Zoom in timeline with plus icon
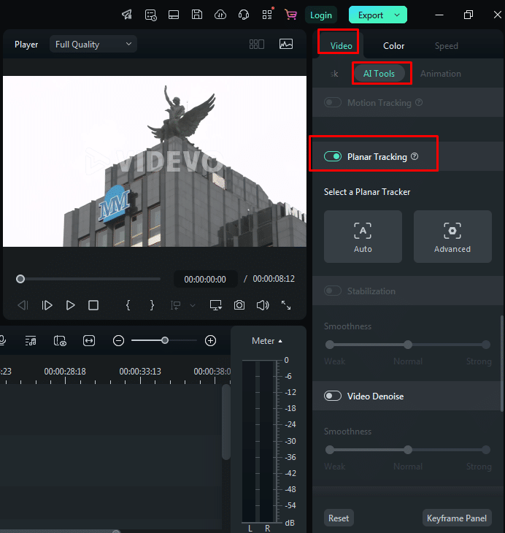Image resolution: width=505 pixels, height=533 pixels. pos(211,340)
